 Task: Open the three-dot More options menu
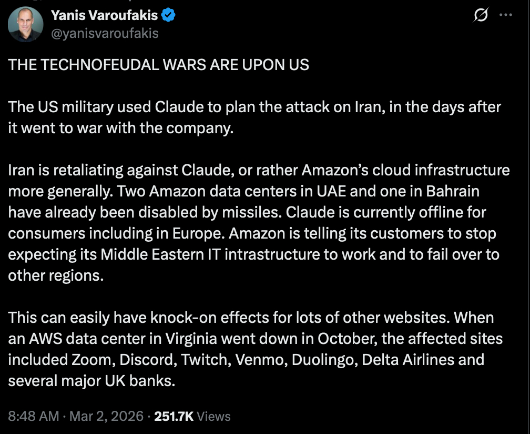pos(505,15)
